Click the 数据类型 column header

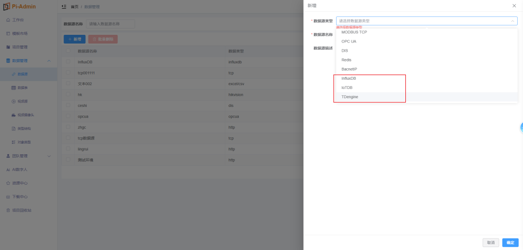(x=236, y=51)
